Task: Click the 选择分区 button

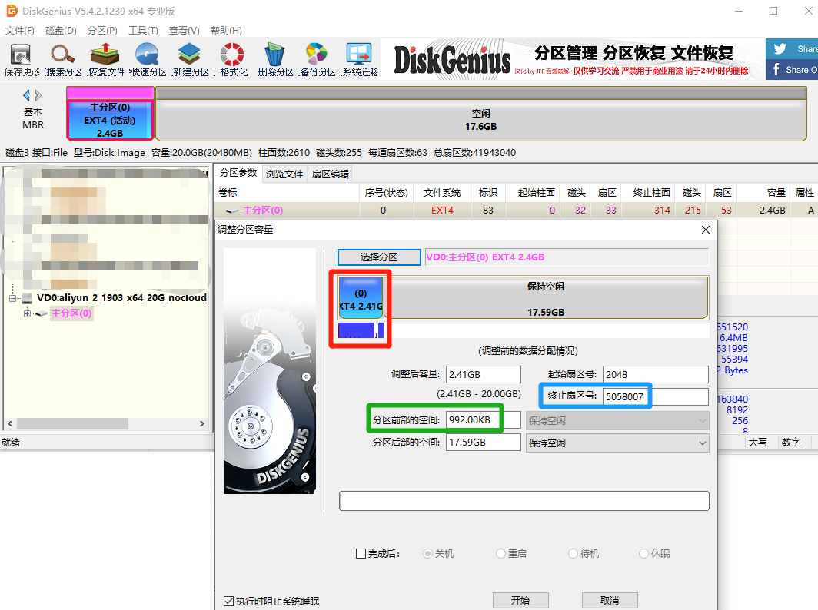Action: (379, 257)
